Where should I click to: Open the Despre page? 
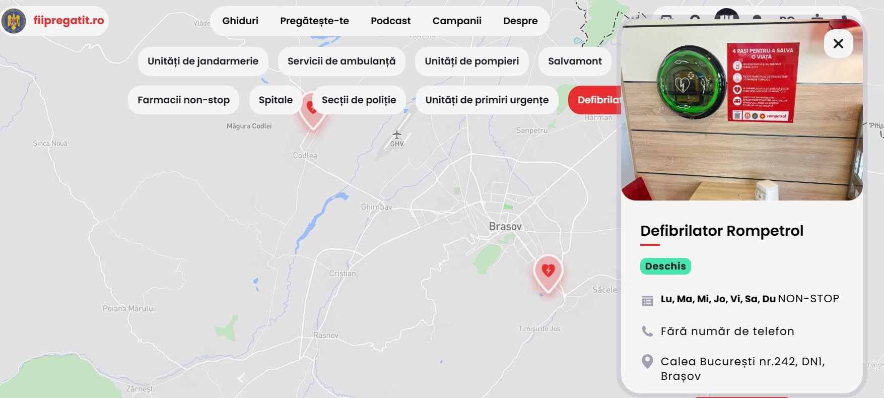[520, 21]
